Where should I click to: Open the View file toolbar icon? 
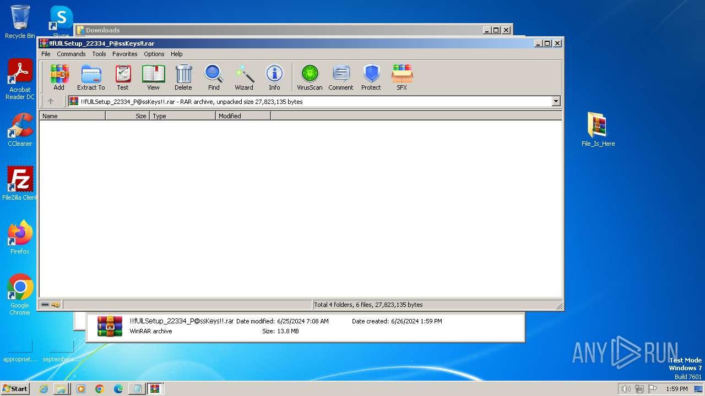click(x=153, y=78)
